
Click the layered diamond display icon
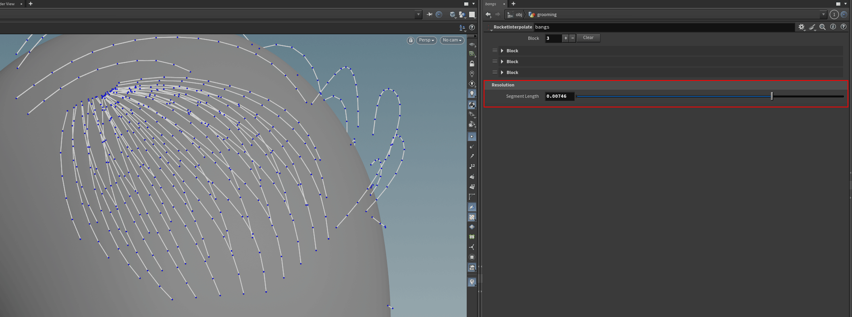(472, 227)
